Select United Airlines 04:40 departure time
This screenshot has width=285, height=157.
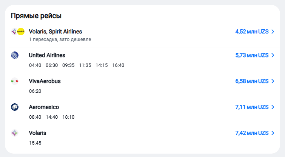click(35, 65)
